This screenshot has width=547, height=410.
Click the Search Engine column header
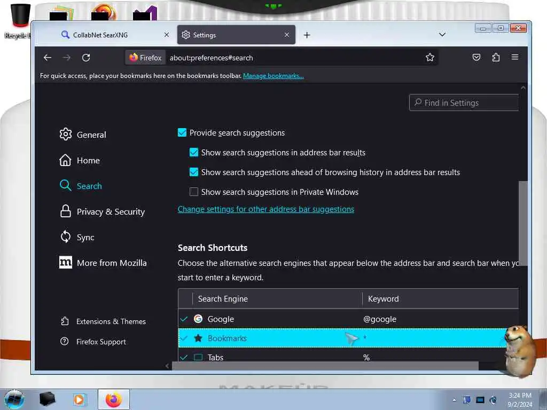point(277,299)
